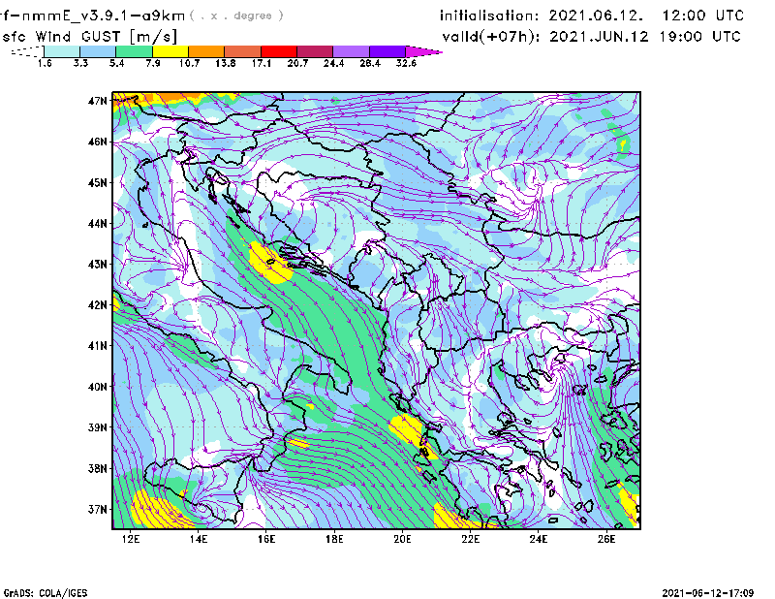Screen dimensions: 775x599
Task: Click the 24E longitude label
Action: pyautogui.click(x=539, y=539)
